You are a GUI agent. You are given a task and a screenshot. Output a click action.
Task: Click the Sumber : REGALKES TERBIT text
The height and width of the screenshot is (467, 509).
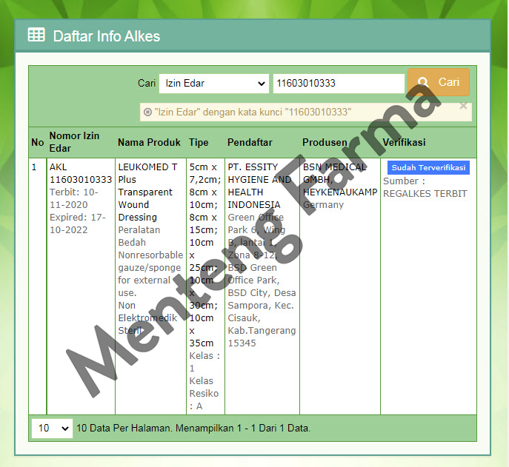425,187
